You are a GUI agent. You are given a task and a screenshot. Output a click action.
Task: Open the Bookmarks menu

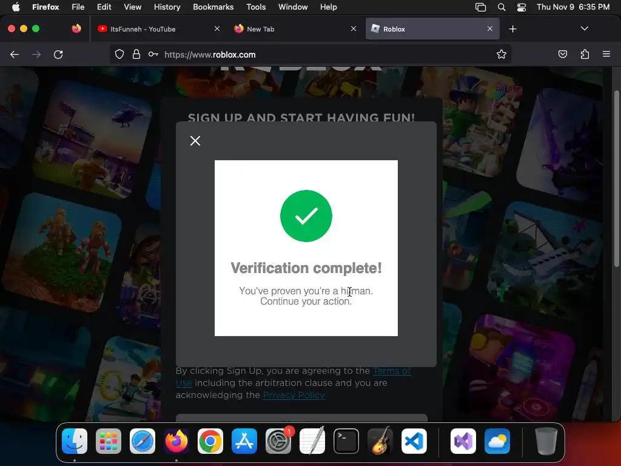[213, 7]
